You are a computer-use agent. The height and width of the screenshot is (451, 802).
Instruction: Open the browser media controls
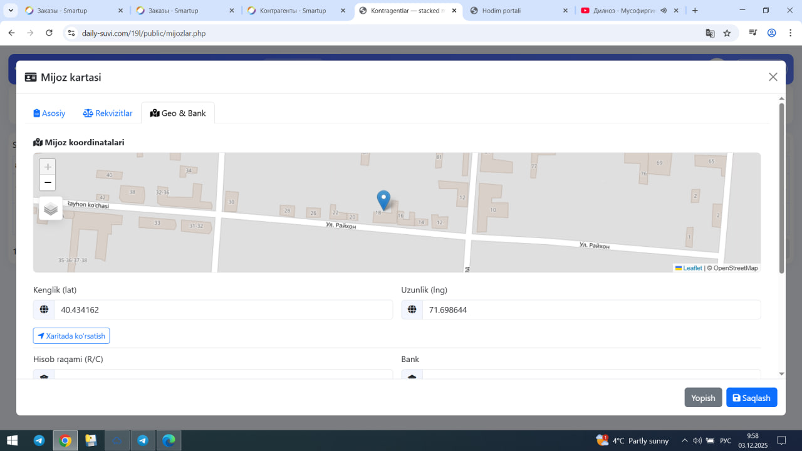754,33
